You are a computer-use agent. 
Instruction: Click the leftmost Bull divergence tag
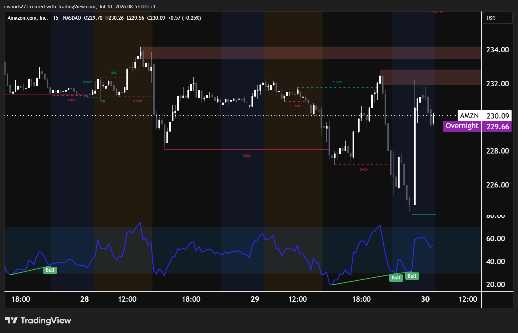(x=50, y=270)
